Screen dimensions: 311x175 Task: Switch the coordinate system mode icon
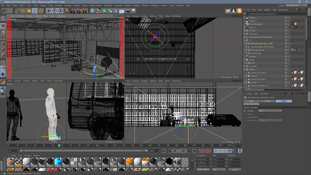pos(66,11)
